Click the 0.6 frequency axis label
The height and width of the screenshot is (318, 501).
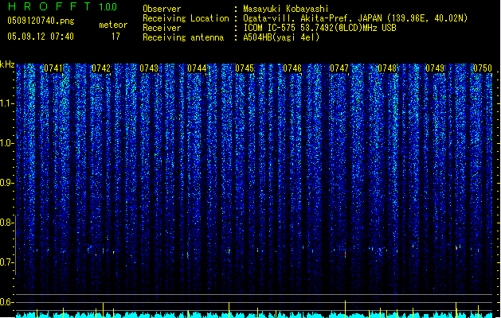6,302
